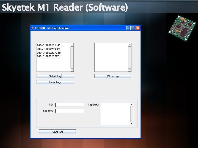Screen dimensions: 198x148
Task: Click the write area scrollbar up arrow
Action: click(130, 45)
